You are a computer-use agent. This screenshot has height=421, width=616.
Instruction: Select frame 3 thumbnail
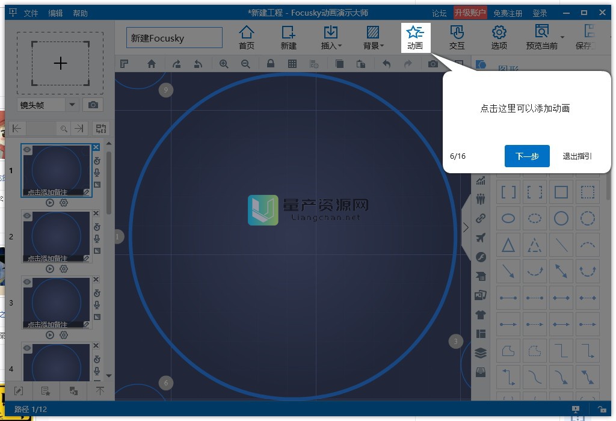point(57,303)
